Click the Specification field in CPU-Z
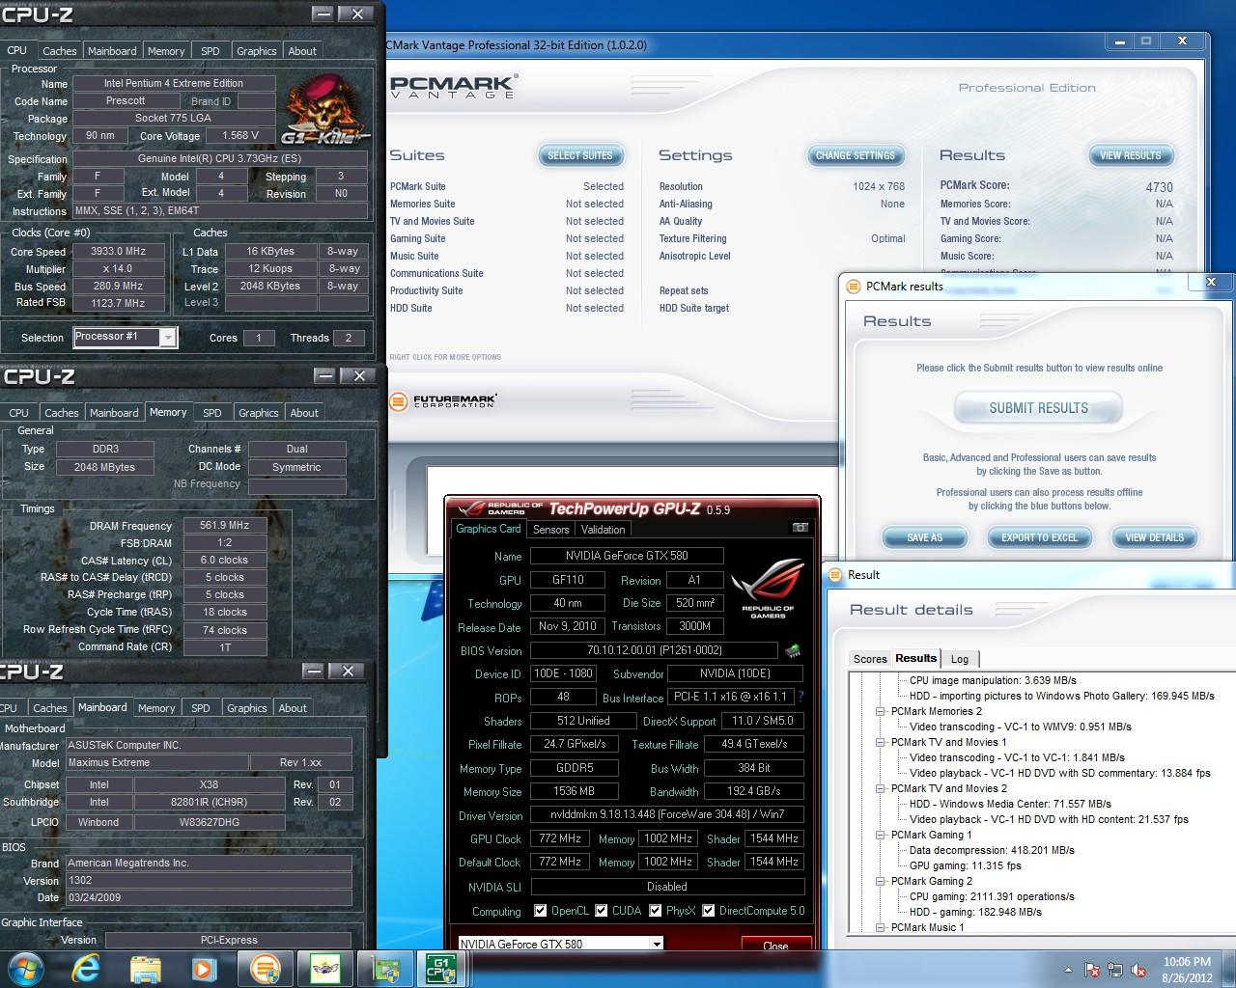This screenshot has height=988, width=1236. click(219, 159)
